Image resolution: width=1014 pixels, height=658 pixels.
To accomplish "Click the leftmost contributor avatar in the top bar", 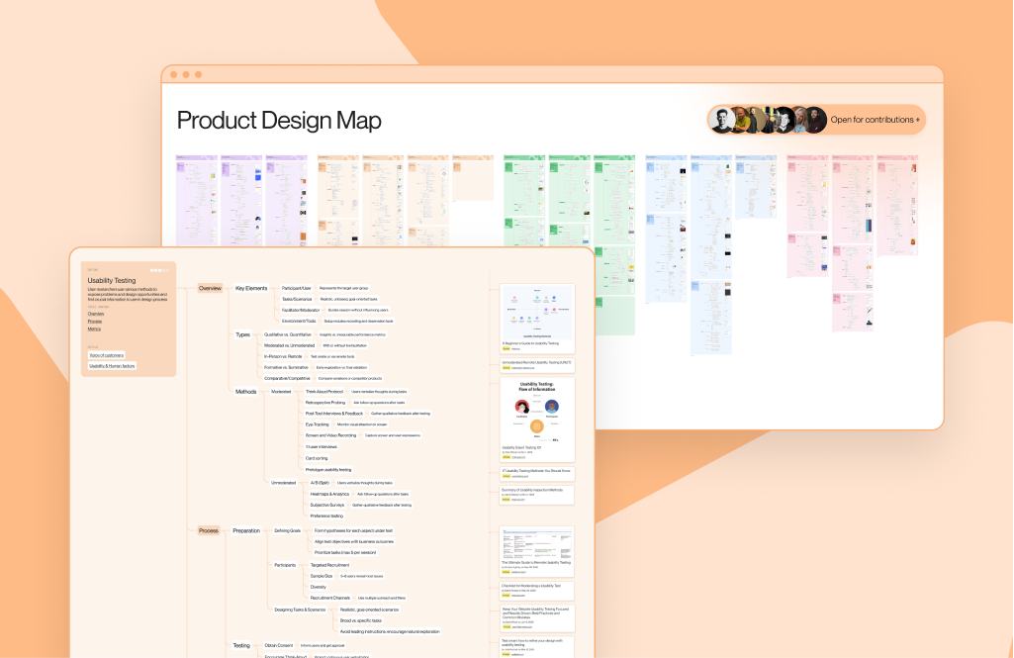I will point(721,119).
